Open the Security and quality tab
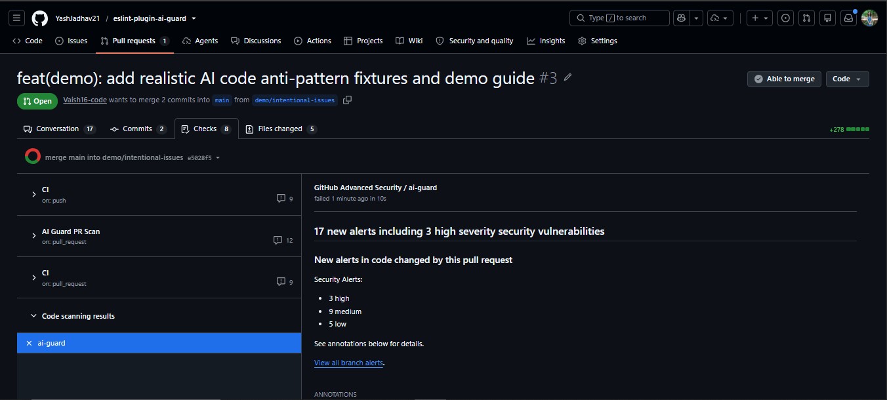This screenshot has width=887, height=400. (x=474, y=41)
